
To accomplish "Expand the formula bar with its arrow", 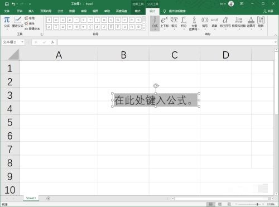I will pyautogui.click(x=276, y=42).
